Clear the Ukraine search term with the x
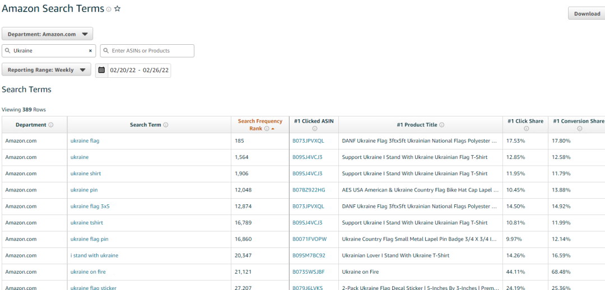Screen dimensions: 605x290 click(90, 50)
